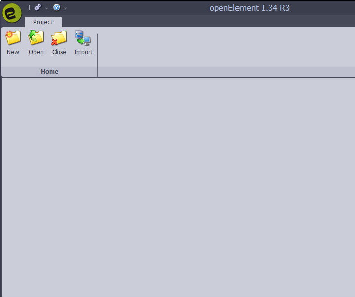This screenshot has width=355, height=297.
Task: Click the openElement logo application button
Action: pos(12,13)
